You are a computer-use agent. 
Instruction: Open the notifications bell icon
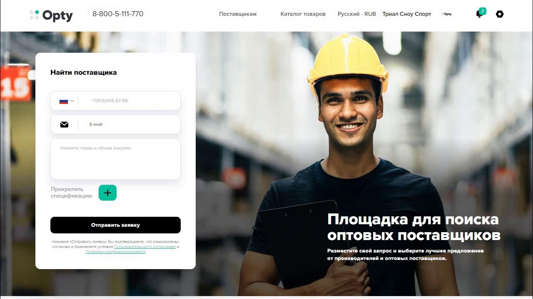point(479,14)
